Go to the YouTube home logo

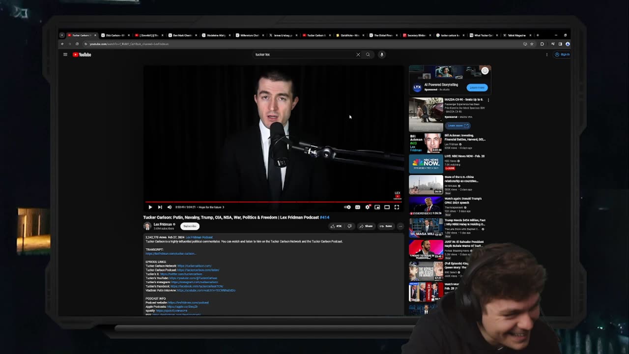[82, 55]
